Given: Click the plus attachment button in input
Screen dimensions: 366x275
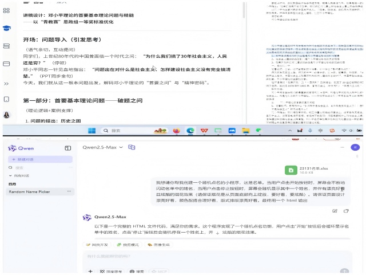Looking at the screenshot, I should pyautogui.click(x=90, y=271).
